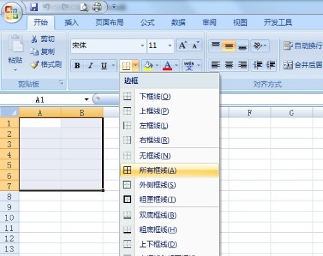Open the Name Box dropdown arrow

(87, 99)
